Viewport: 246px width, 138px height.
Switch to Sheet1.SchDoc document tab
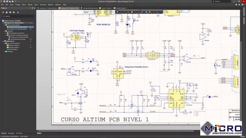click(106, 8)
